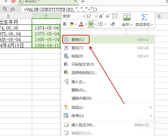Click the sort icon beside 排序
This screenshot has height=136, width=168.
66,116
